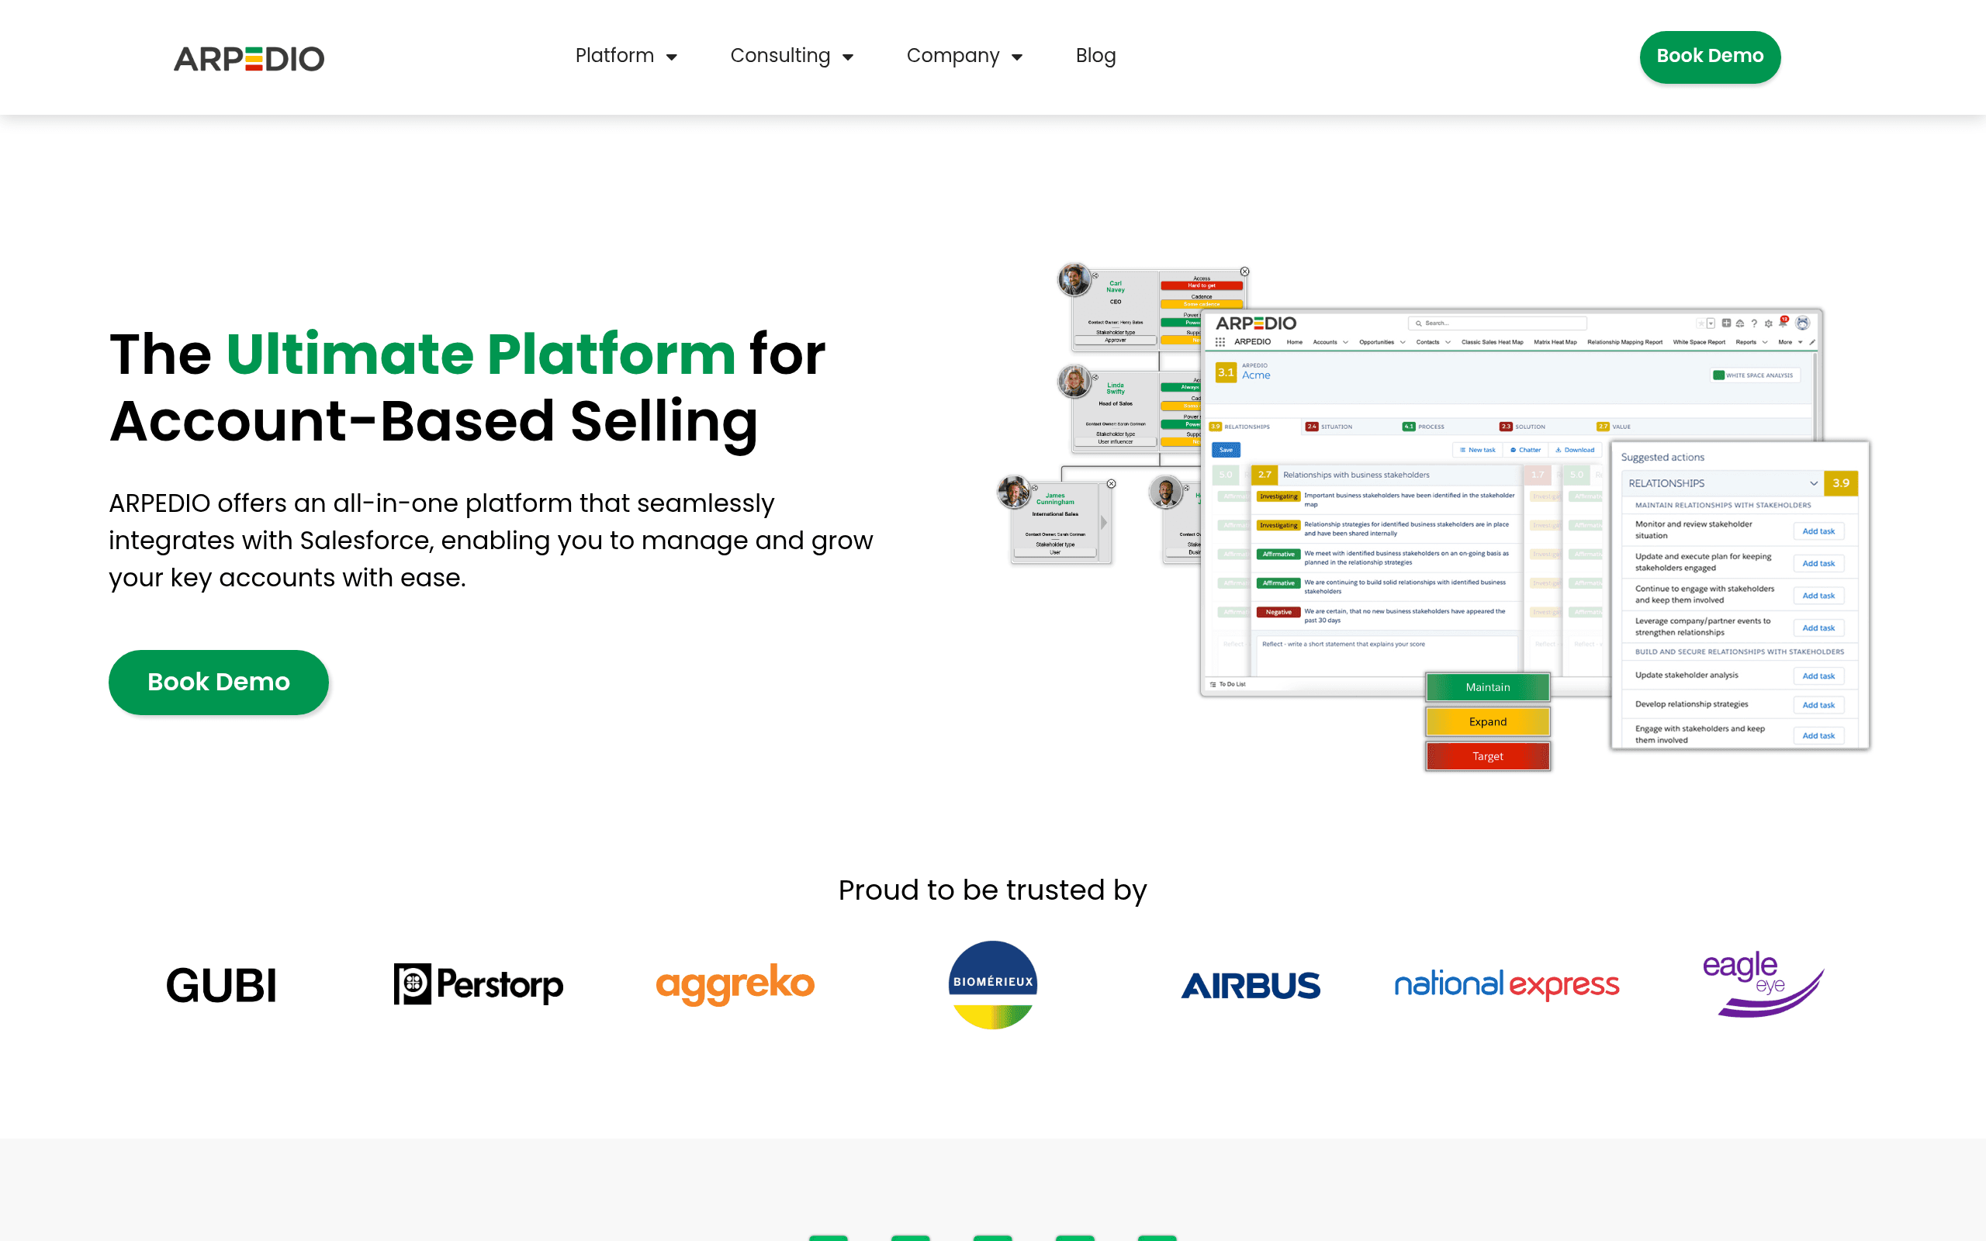Select the yellow Expand swatch
Image resolution: width=1986 pixels, height=1241 pixels.
1487,721
